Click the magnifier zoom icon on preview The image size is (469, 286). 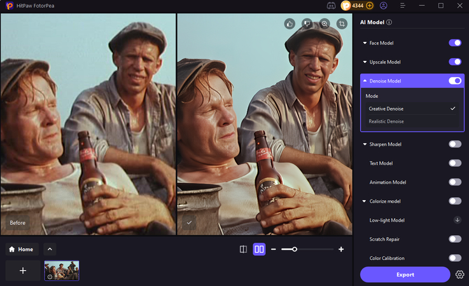coord(325,24)
